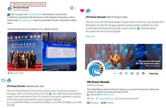
Task: Click the #OceanScience hashtag in the post
Action: [x=26, y=20]
